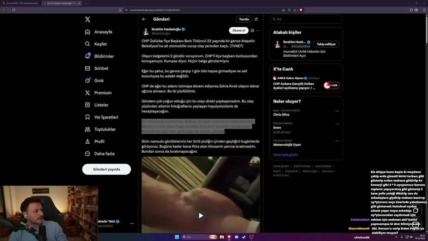
Task: Open Listeler in the sidebar
Action: pos(97,105)
